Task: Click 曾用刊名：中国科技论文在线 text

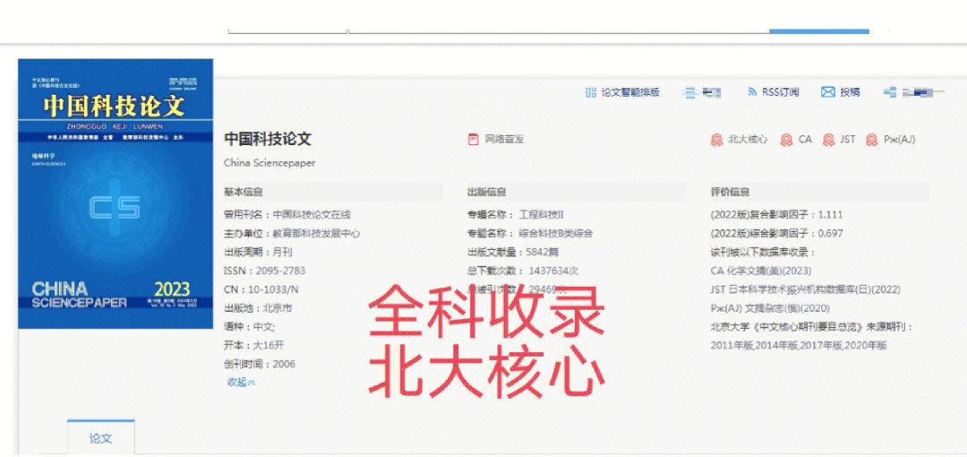Action: coord(287,215)
